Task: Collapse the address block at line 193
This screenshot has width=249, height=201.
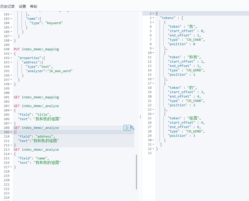Action: (x=11, y=62)
